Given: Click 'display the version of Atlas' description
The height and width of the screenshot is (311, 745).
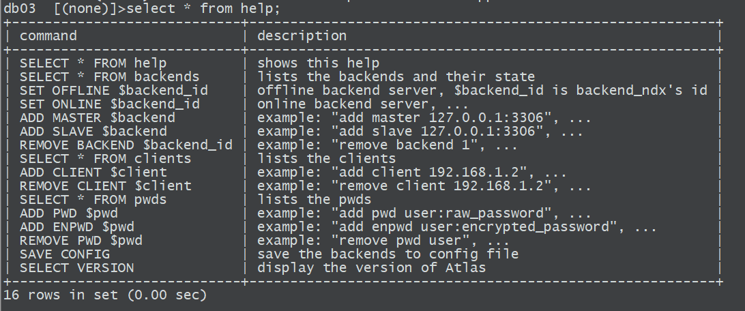Looking at the screenshot, I should tap(372, 268).
